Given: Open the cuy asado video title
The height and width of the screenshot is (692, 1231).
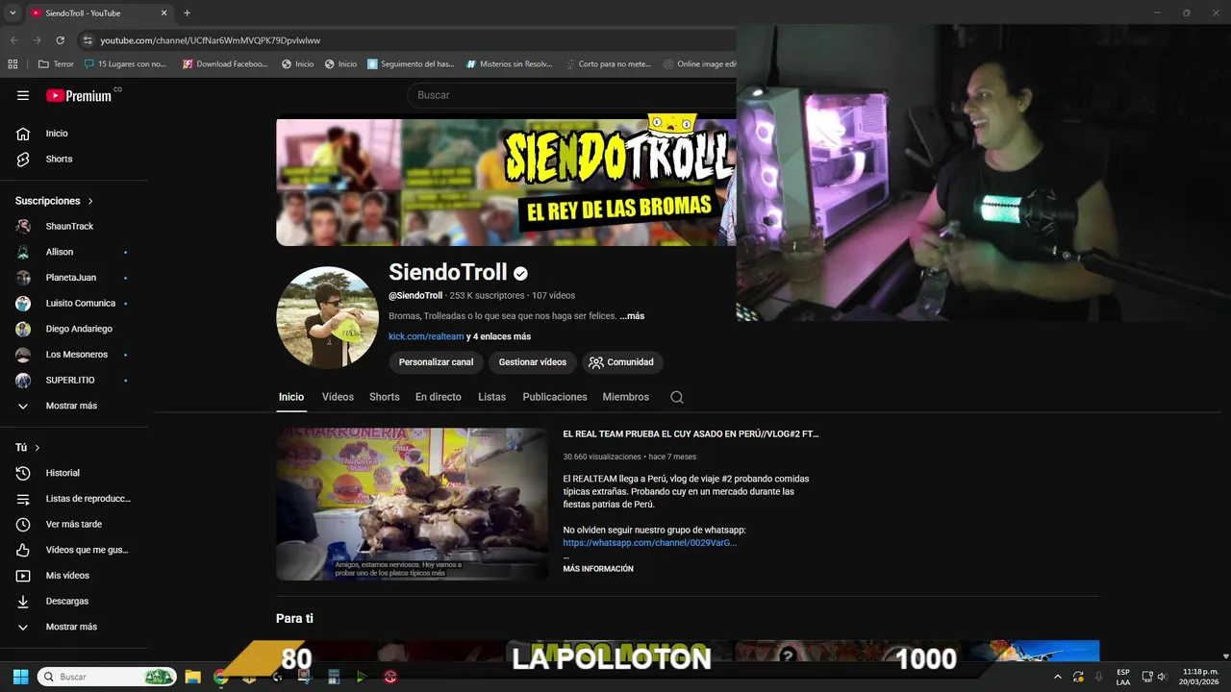Looking at the screenshot, I should click(691, 434).
